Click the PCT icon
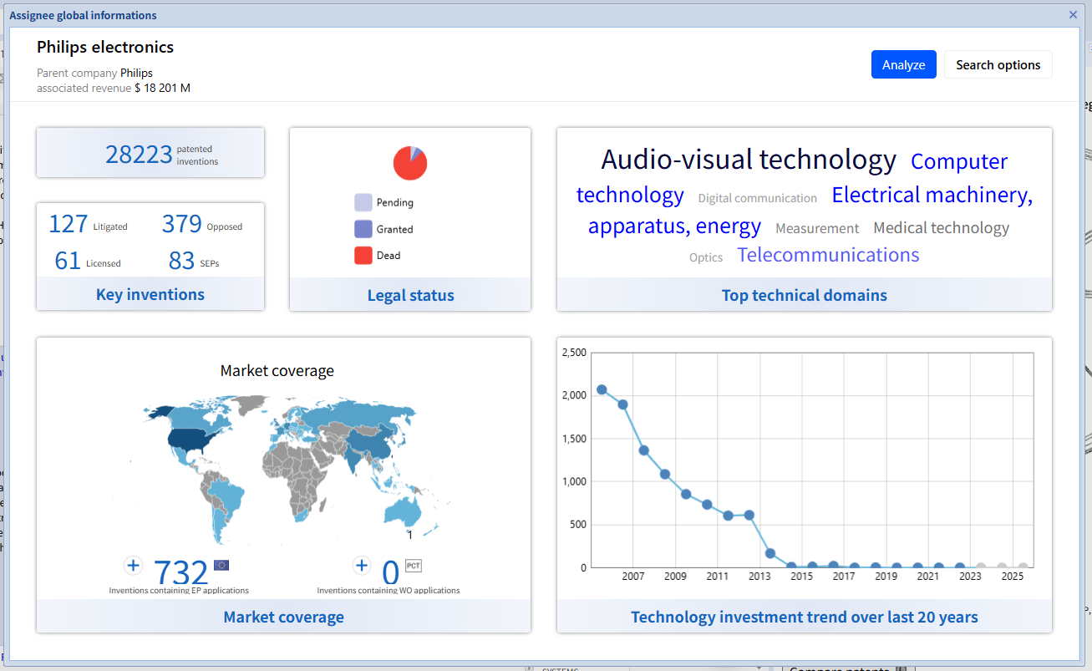 [414, 566]
